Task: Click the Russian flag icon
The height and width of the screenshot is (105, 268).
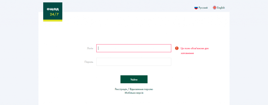Action: pyautogui.click(x=196, y=8)
